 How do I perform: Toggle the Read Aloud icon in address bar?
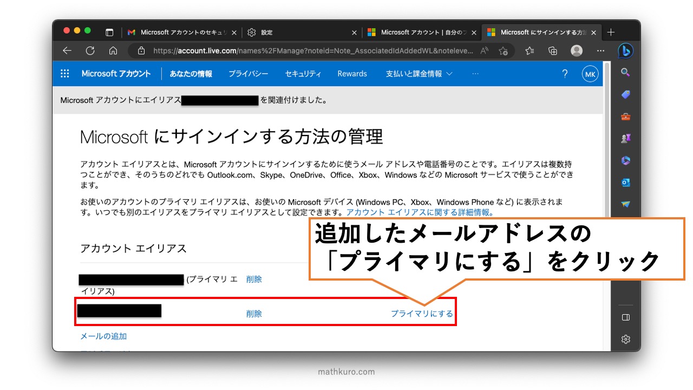(x=485, y=50)
